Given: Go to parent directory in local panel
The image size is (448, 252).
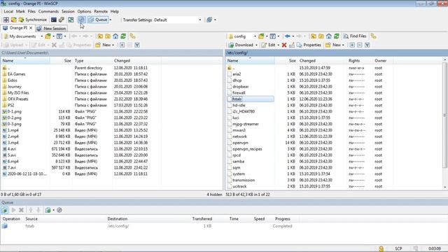Looking at the screenshot, I should [x=100, y=36].
